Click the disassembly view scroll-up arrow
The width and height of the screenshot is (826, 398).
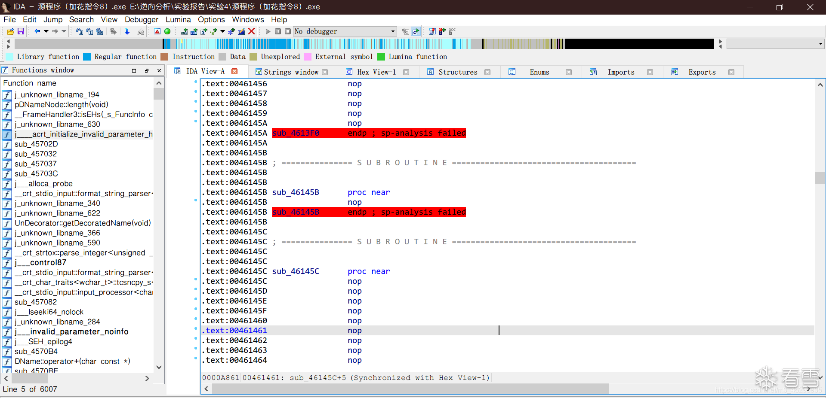coord(820,85)
